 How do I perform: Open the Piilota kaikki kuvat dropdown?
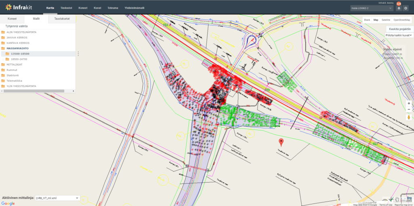[399, 35]
